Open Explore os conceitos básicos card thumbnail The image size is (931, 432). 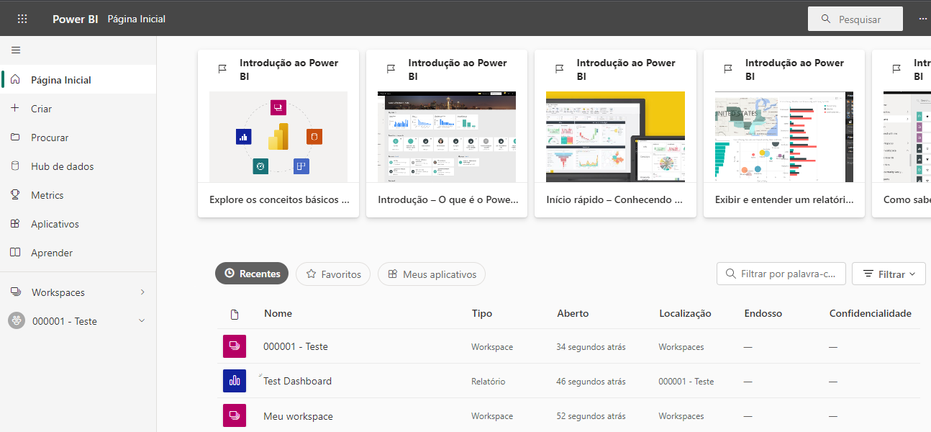click(278, 137)
